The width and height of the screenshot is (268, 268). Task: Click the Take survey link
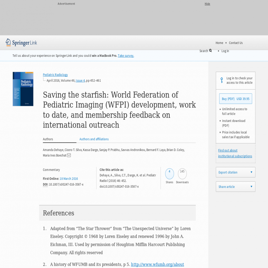pyautogui.click(x=126, y=56)
